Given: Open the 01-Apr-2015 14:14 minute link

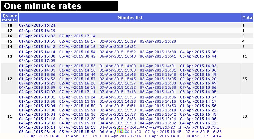Looking at the screenshot, I should 37,52.
